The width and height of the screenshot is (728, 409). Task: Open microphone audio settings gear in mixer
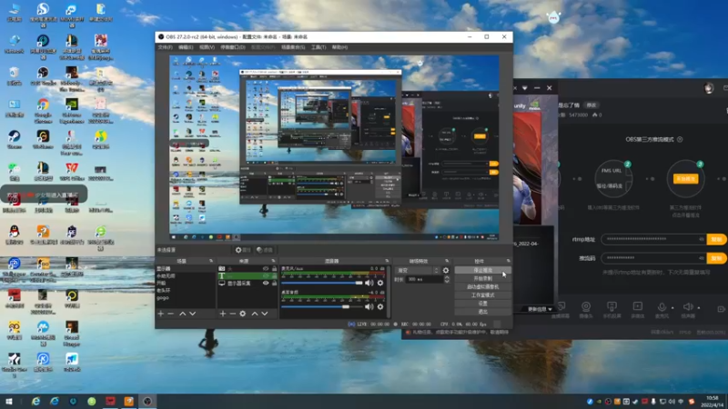point(380,283)
